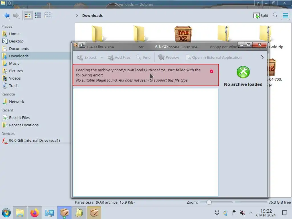Open Dolphin's hamburger menu

[285, 15]
